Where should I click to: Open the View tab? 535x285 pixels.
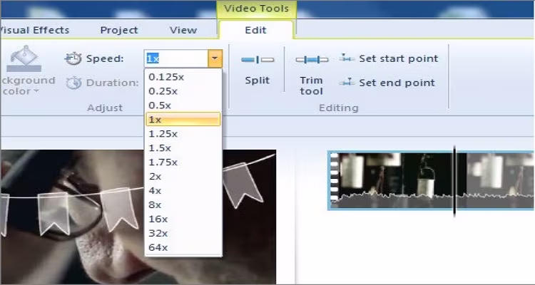[x=183, y=30]
